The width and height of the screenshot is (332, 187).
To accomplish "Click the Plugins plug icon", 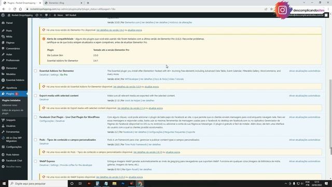I will [x=3, y=94].
